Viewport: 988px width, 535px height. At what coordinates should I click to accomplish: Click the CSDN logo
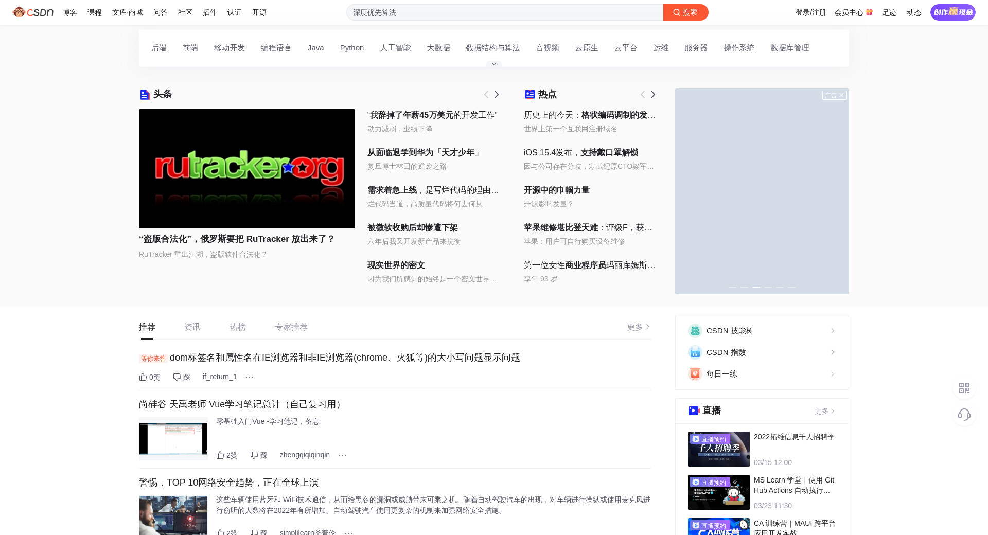33,12
